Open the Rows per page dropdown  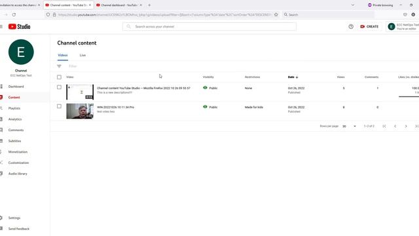[349, 126]
